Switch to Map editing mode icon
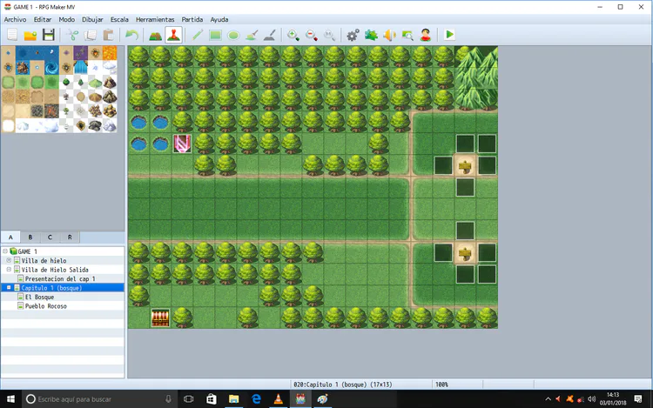The width and height of the screenshot is (653, 408). point(155,35)
